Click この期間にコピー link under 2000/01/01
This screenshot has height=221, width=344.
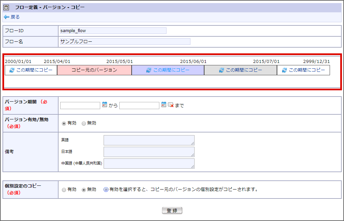[x=35, y=70]
